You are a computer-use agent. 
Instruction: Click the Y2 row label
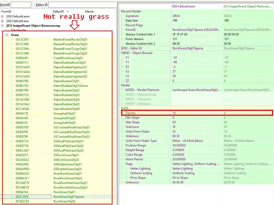pyautogui.click(x=127, y=76)
